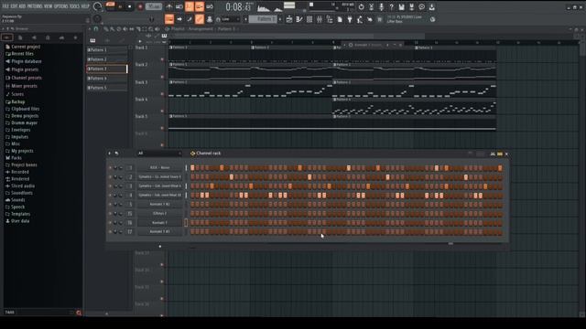Mute channel 1 in channel rack
Screen dimensions: 586x329
[x=110, y=168]
